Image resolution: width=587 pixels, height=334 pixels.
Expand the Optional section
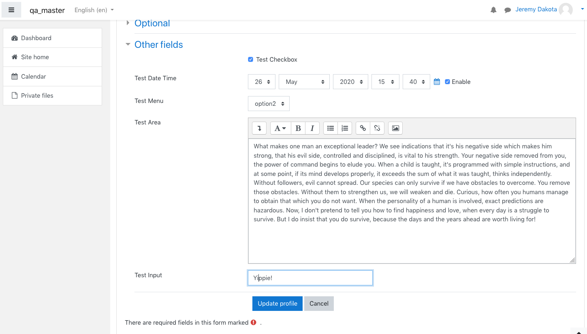pos(152,24)
